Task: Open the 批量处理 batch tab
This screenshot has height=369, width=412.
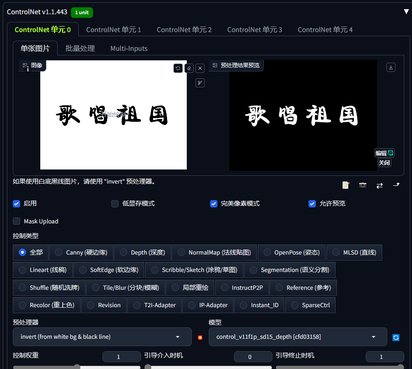Action: [80, 49]
